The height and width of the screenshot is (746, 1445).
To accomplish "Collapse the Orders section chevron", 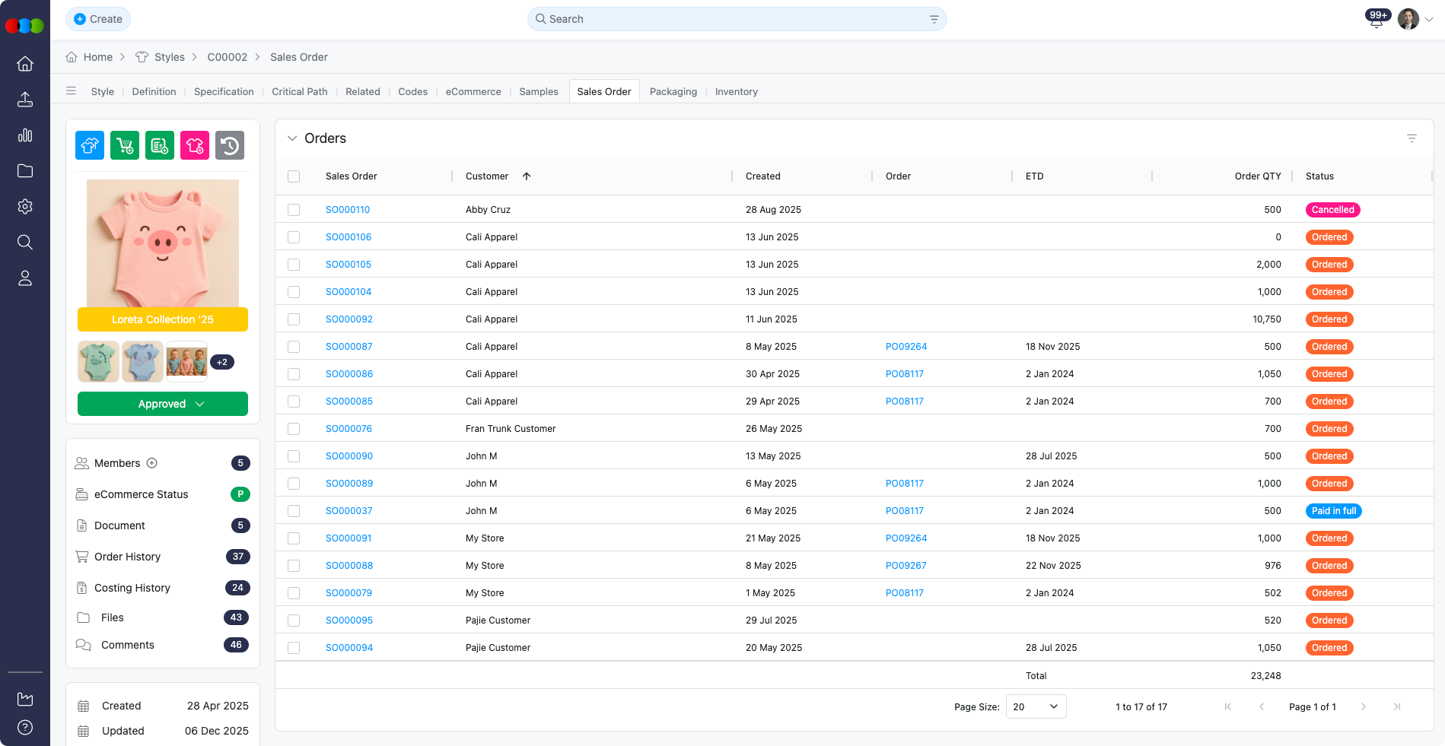I will coord(292,138).
